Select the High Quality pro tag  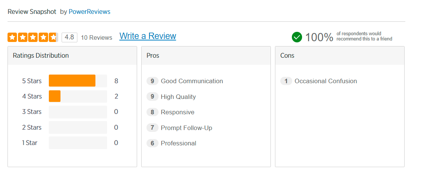pos(178,97)
